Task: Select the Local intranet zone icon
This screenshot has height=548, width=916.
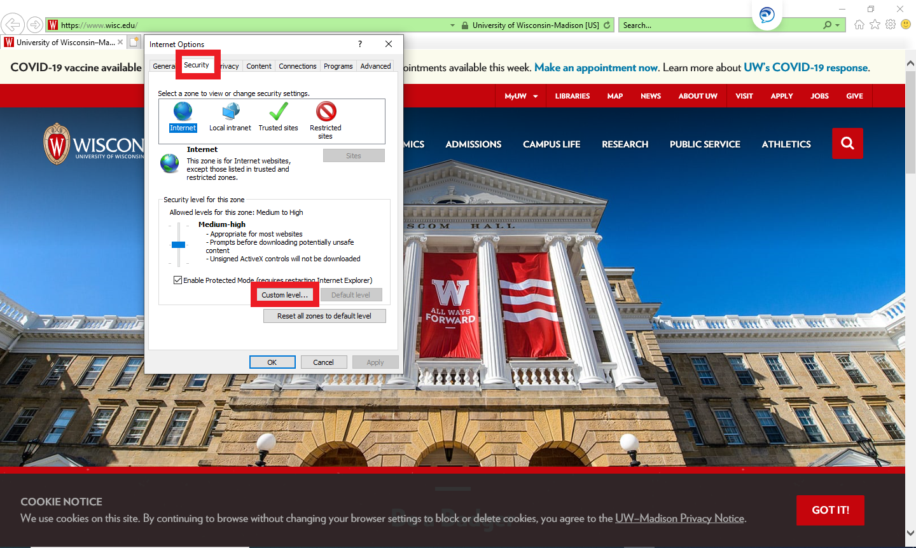Action: (230, 117)
